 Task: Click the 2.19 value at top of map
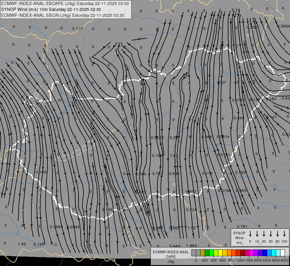[236, 10]
